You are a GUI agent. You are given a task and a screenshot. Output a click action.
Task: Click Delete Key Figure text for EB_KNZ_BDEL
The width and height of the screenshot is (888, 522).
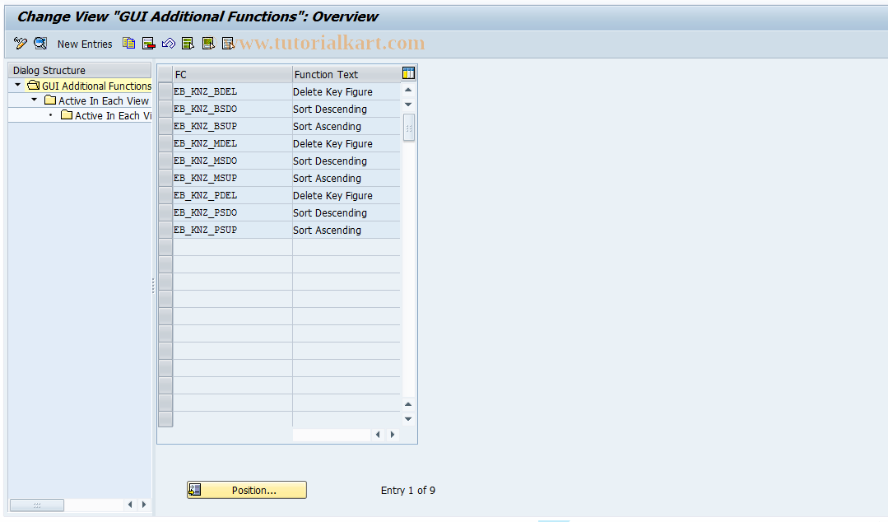pyautogui.click(x=332, y=92)
